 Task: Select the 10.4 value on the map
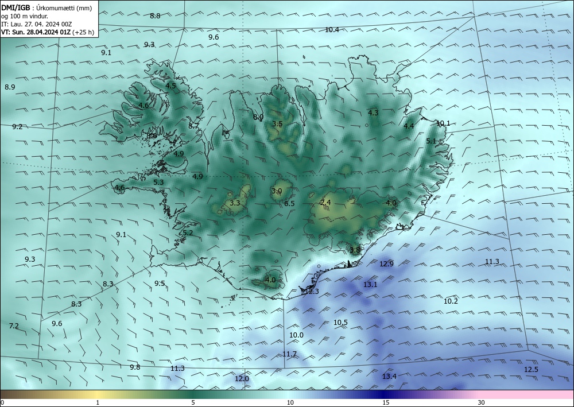[x=332, y=30]
